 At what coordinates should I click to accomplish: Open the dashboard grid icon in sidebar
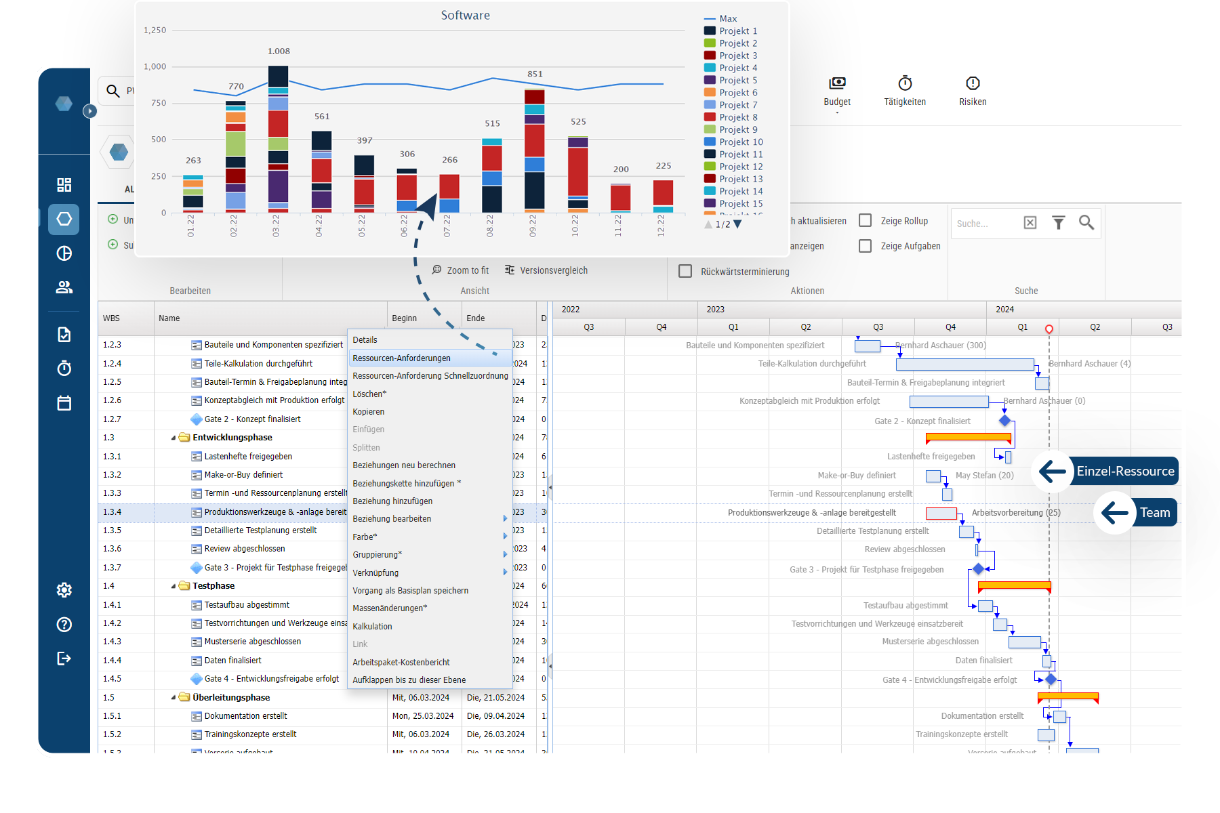(x=64, y=185)
